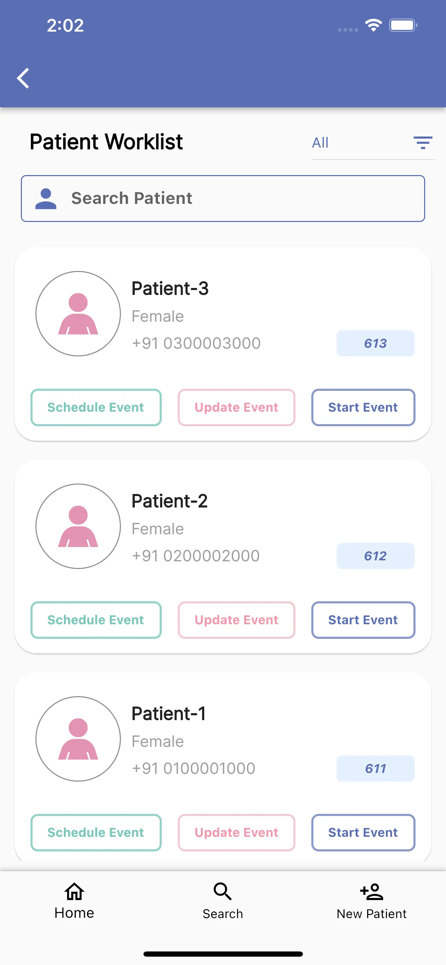
Task: Tap the New Patient add-person icon
Action: point(371,892)
